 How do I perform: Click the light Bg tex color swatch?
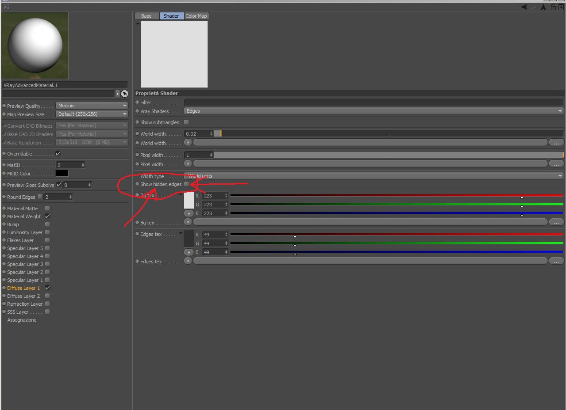(x=189, y=200)
